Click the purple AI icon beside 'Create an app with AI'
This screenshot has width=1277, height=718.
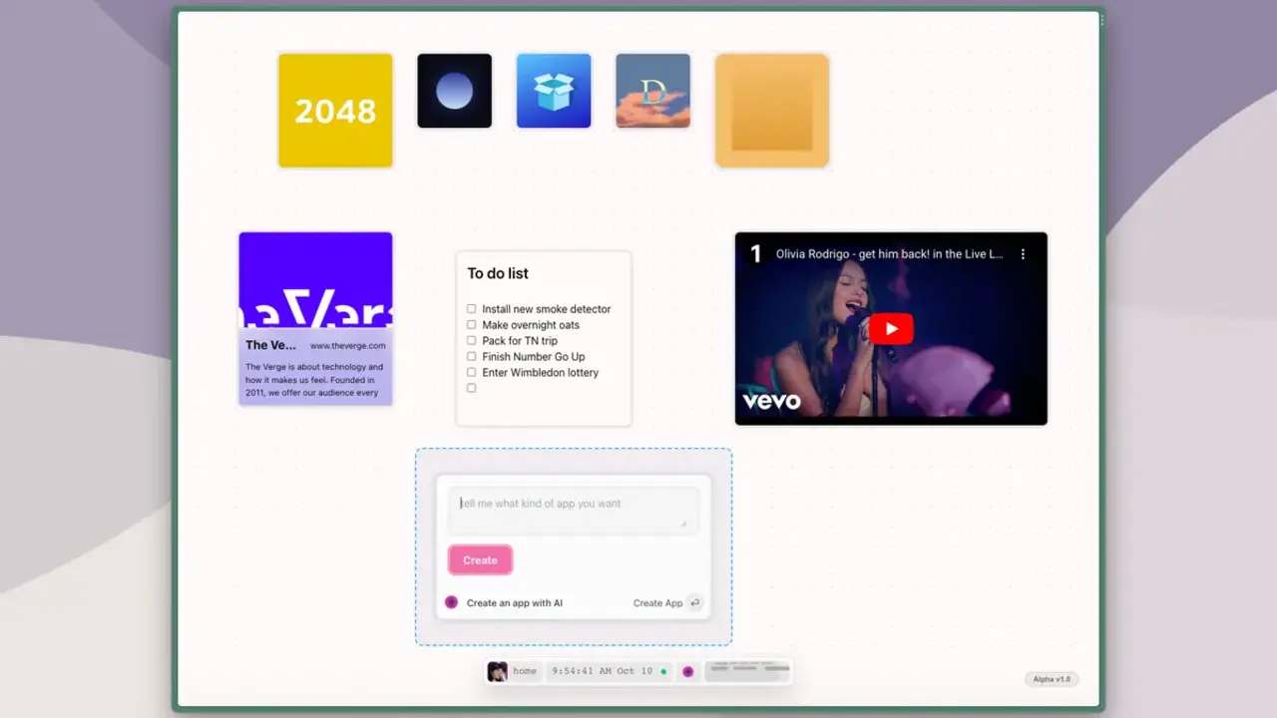(x=451, y=602)
